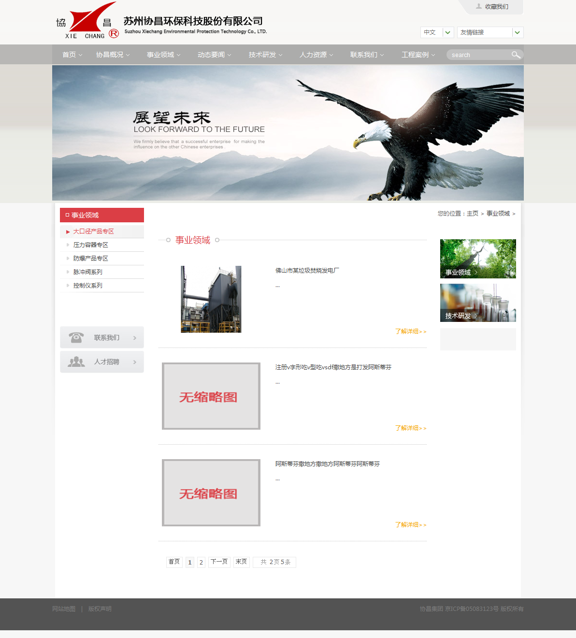The width and height of the screenshot is (576, 638).
Task: Open the 中文 language dropdown
Action: tap(448, 32)
